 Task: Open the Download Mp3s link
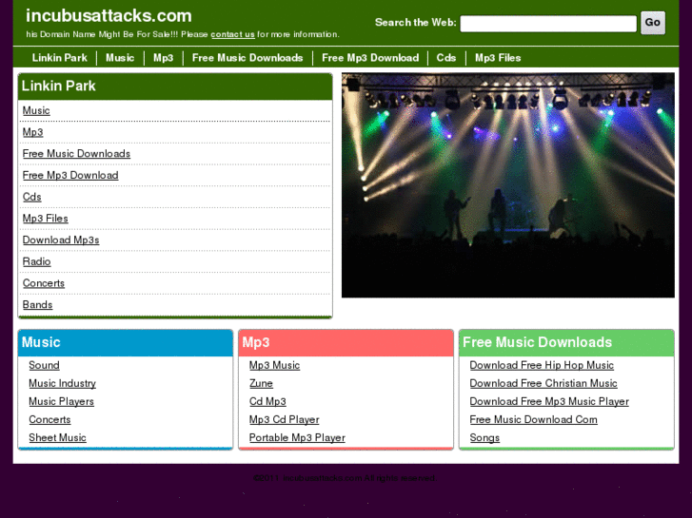pos(61,240)
